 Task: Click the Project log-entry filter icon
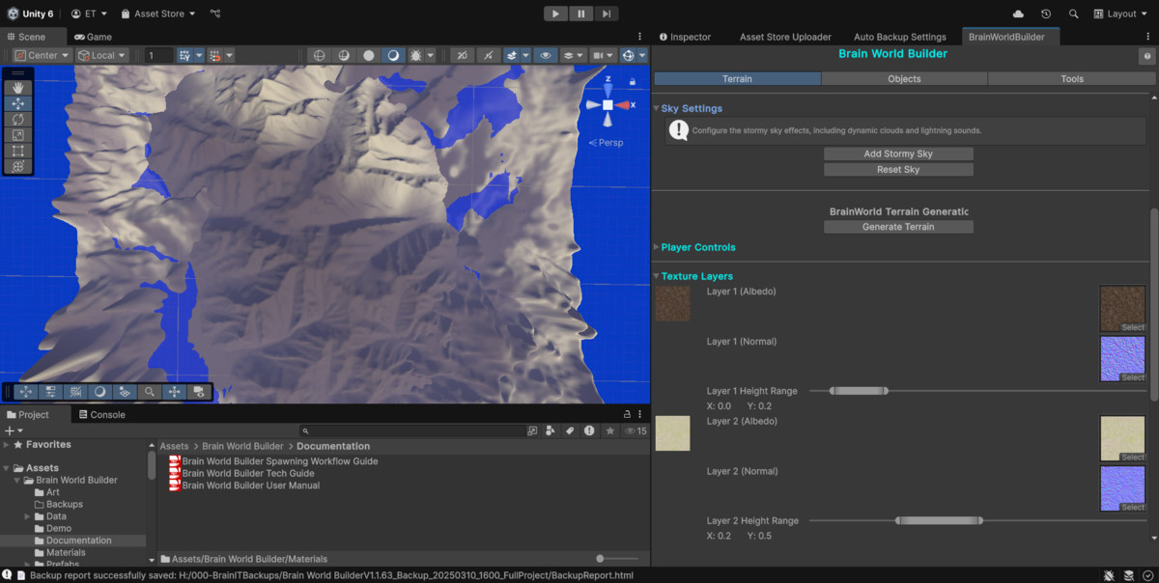pyautogui.click(x=589, y=430)
